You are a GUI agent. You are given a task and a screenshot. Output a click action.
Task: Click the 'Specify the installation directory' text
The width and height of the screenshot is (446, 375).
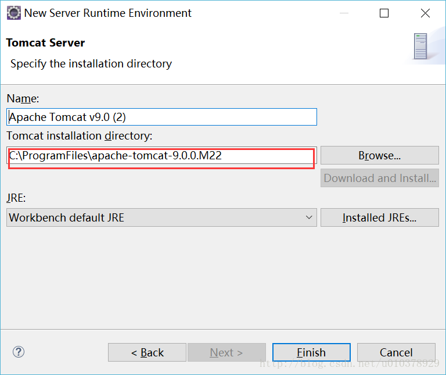(91, 64)
